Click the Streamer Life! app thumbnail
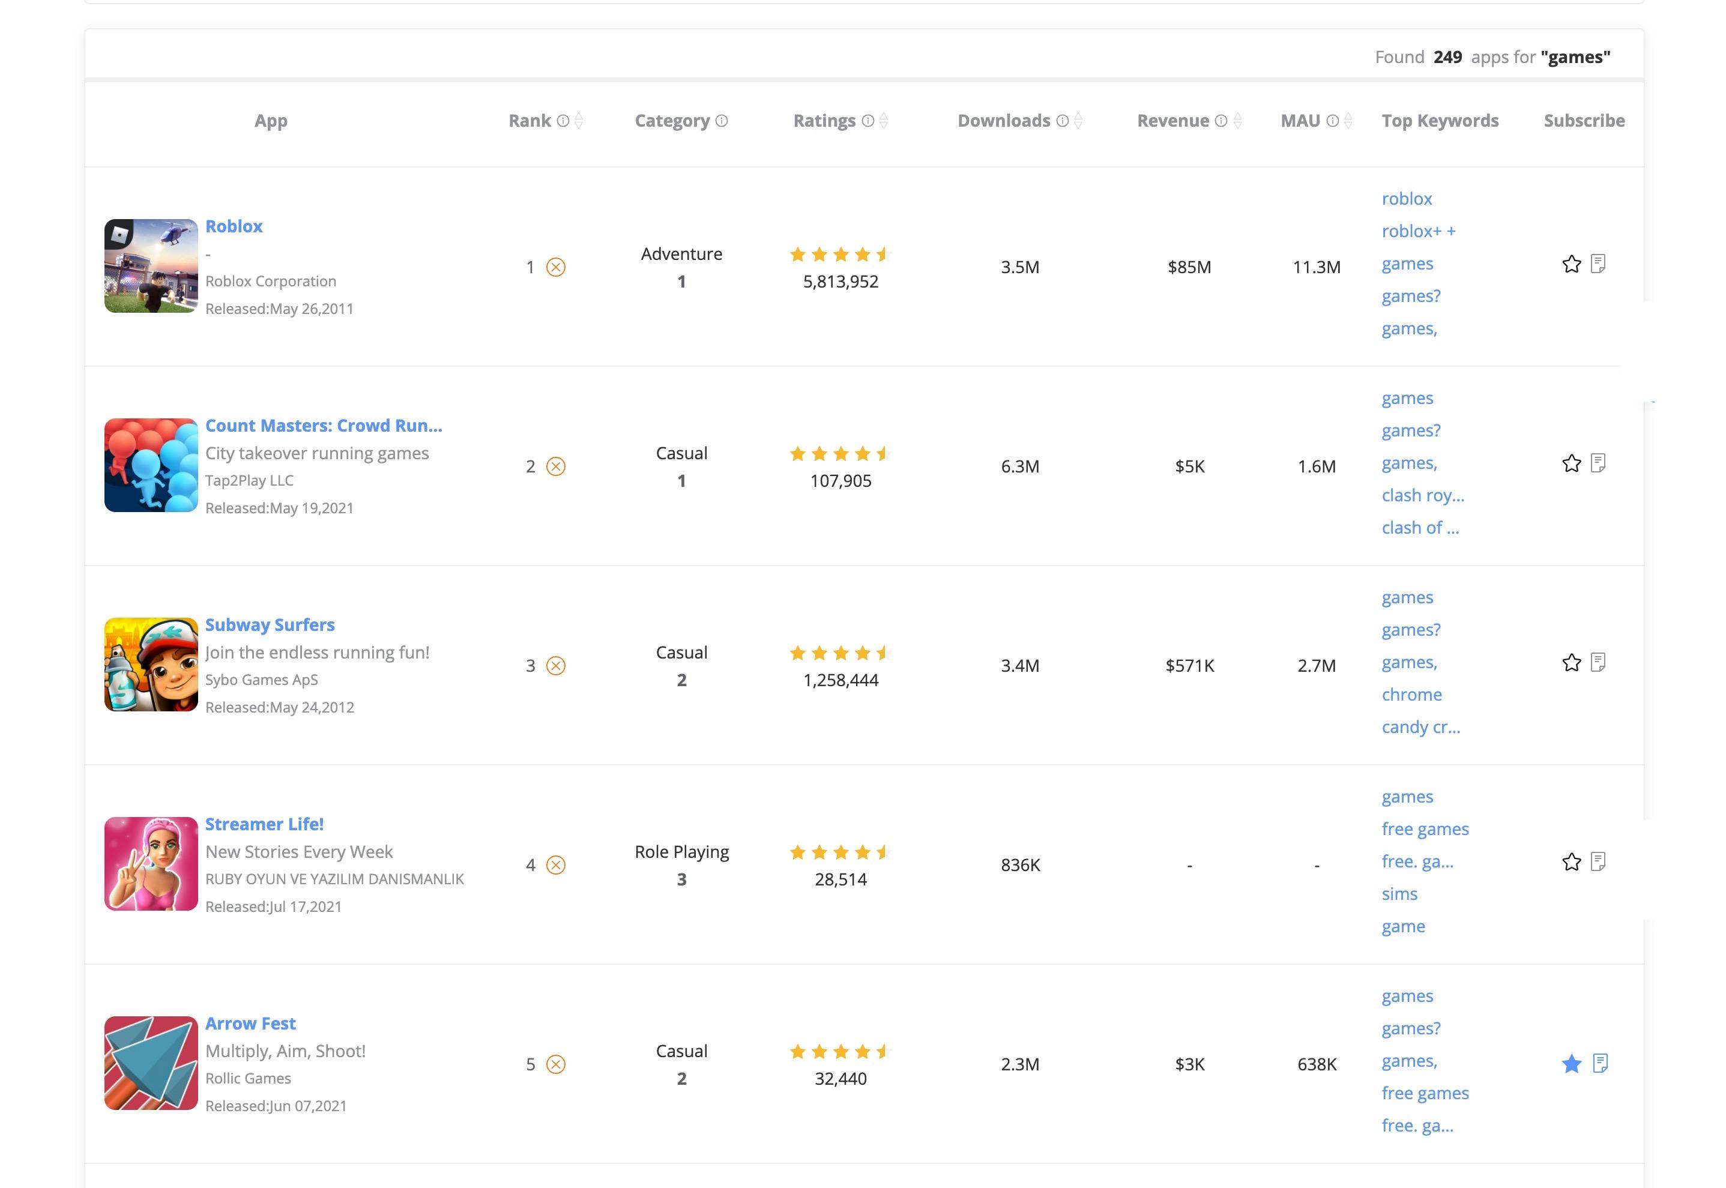This screenshot has width=1726, height=1188. 151,863
